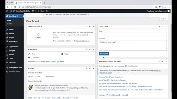This screenshot has height=99, width=177.
Task: Open the Media menu
Action: point(12,34)
